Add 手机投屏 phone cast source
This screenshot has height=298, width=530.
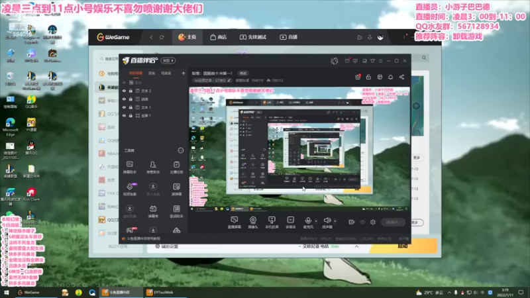pos(272,223)
